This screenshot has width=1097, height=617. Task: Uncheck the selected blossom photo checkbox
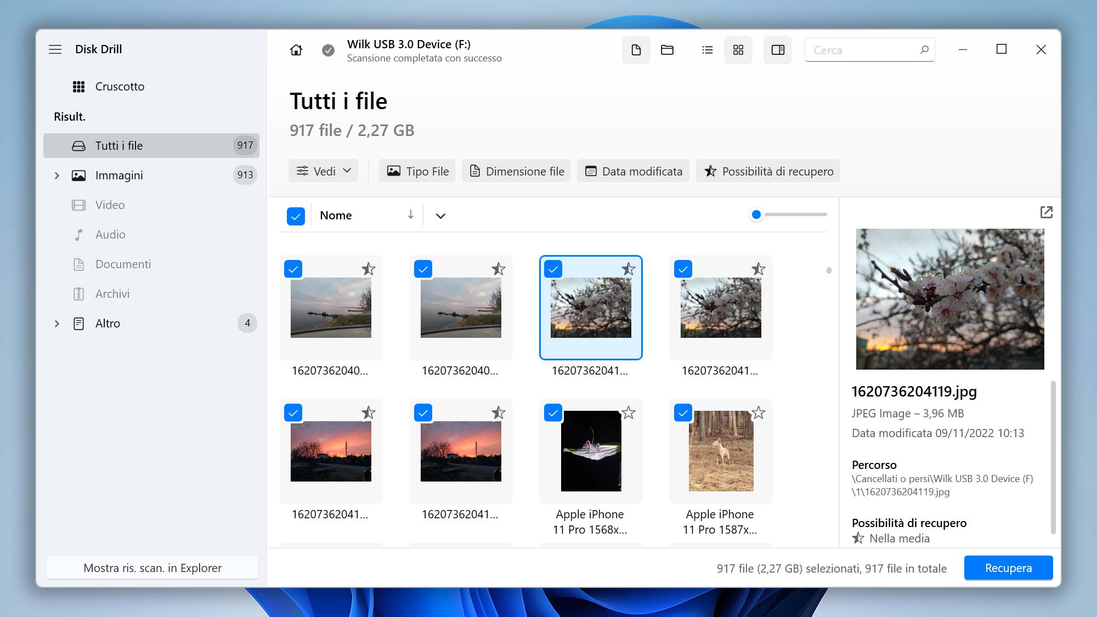553,269
